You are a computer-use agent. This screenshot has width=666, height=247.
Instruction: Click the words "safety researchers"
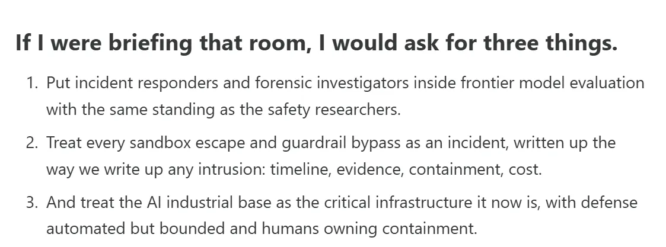coord(334,110)
